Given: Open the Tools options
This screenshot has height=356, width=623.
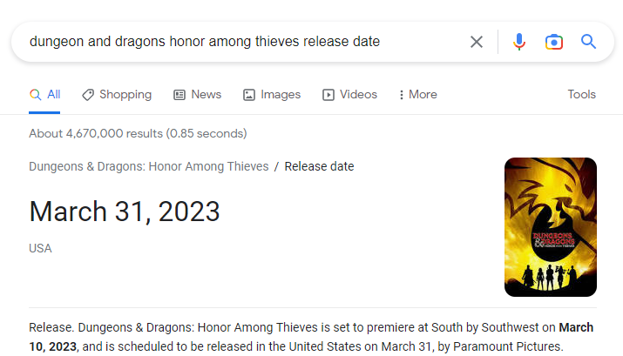Looking at the screenshot, I should tap(581, 95).
